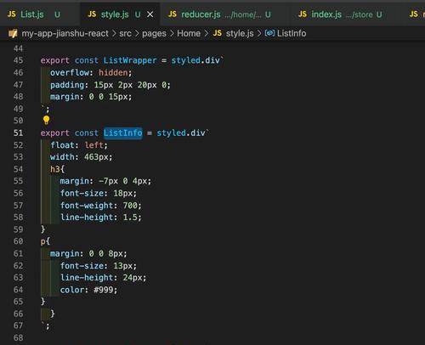This screenshot has height=345, width=425.
Task: Switch to the List.js tab
Action: (33, 14)
